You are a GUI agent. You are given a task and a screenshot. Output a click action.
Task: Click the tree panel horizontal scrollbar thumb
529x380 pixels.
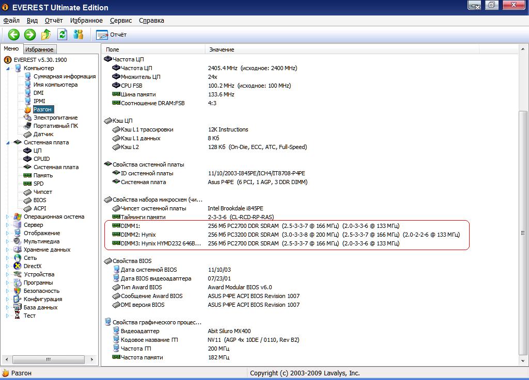[x=49, y=359]
